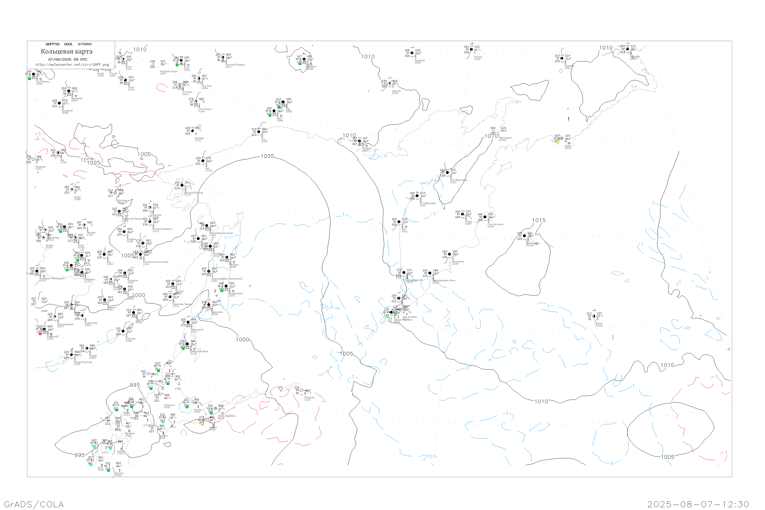Screen dimensions: 765x510
Task: Click the 07/08/2025 09 UTC date line
Action: click(x=68, y=59)
